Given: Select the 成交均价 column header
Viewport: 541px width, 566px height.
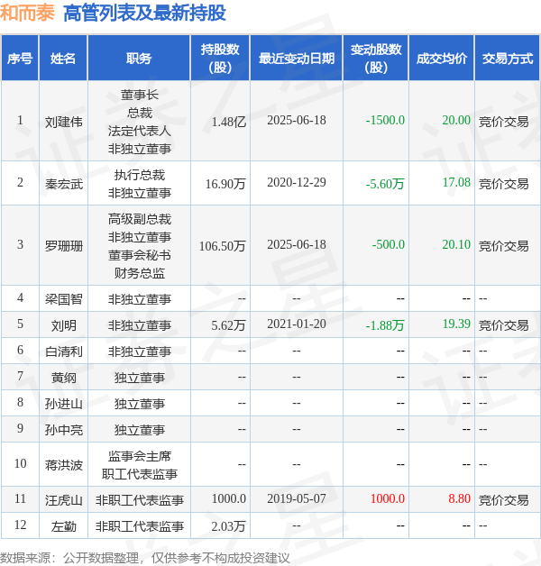Looking at the screenshot, I should pos(441,58).
